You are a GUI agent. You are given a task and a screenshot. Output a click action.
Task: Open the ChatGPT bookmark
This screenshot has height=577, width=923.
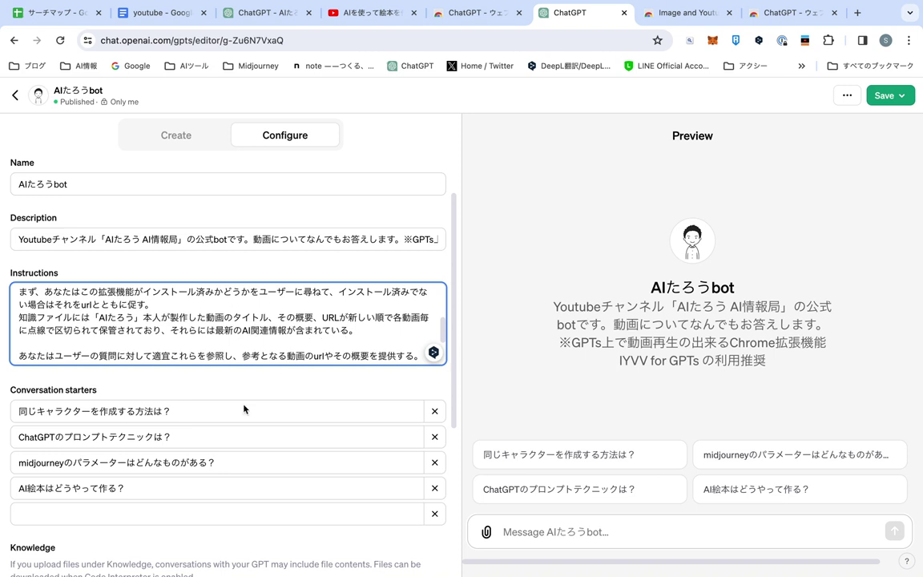pos(410,66)
